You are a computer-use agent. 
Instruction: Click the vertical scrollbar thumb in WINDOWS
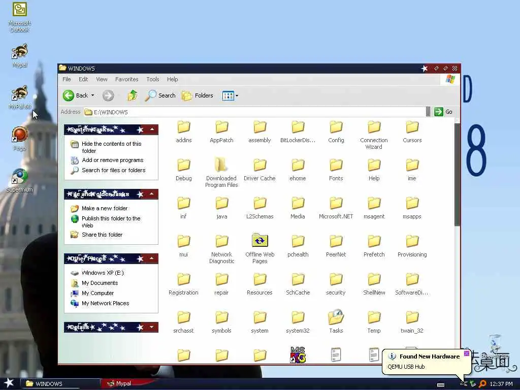[x=458, y=175]
